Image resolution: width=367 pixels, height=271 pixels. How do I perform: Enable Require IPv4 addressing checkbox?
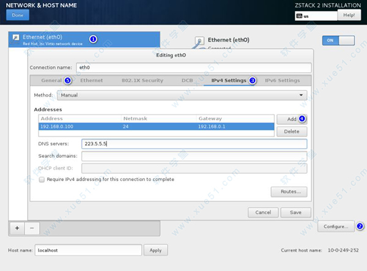pos(42,179)
